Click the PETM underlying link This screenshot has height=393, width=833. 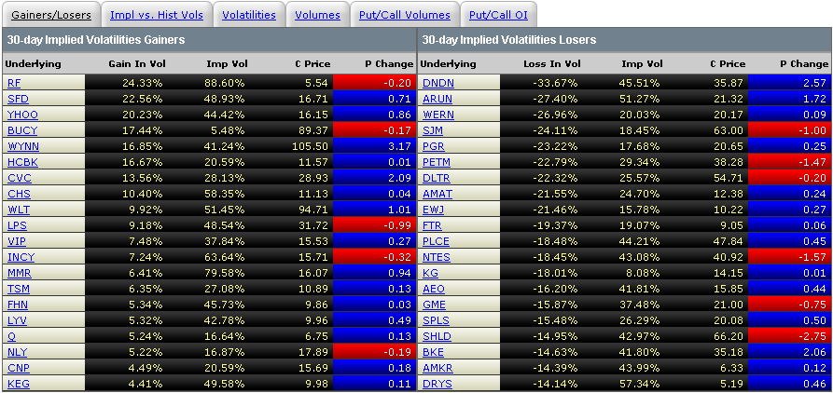(x=437, y=162)
